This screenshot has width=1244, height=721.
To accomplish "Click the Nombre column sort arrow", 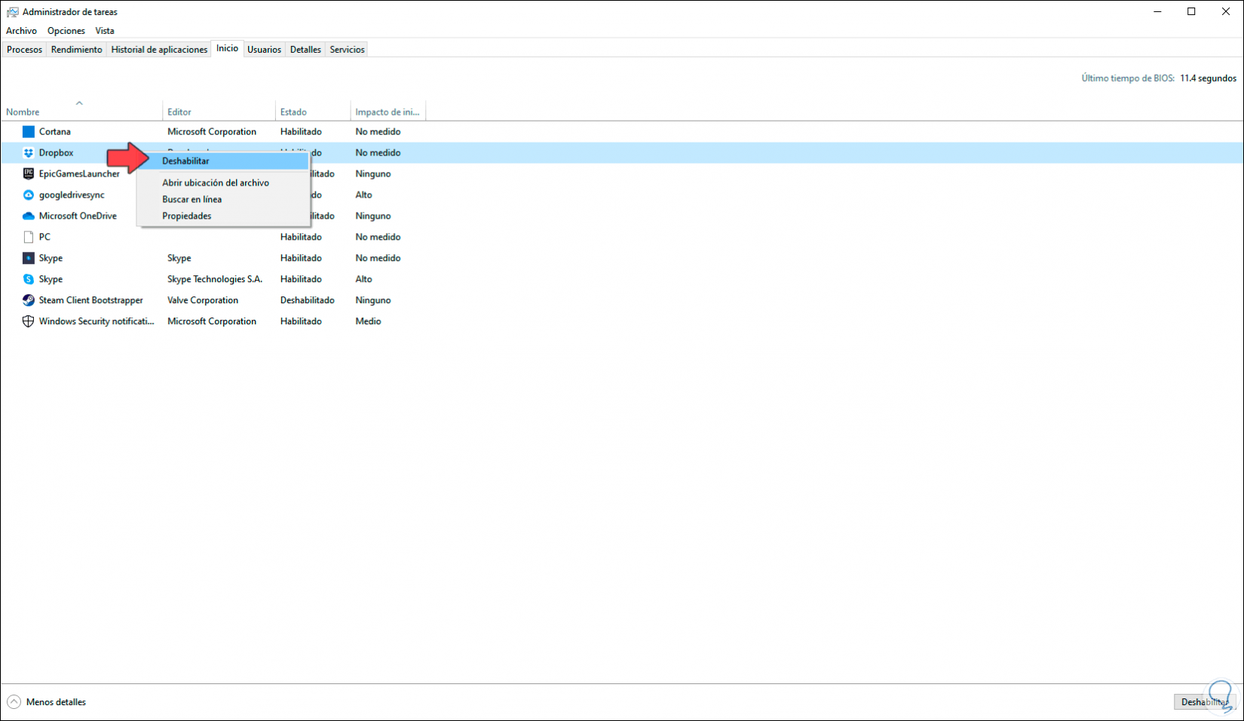I will coord(79,103).
